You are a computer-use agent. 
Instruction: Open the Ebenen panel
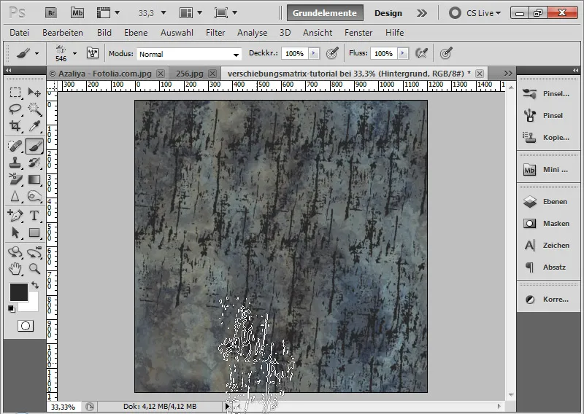[x=546, y=202]
